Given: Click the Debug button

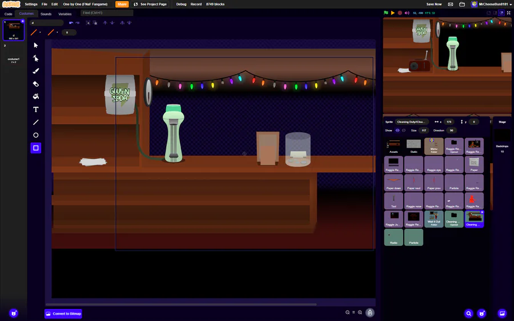Looking at the screenshot, I should pyautogui.click(x=181, y=4).
